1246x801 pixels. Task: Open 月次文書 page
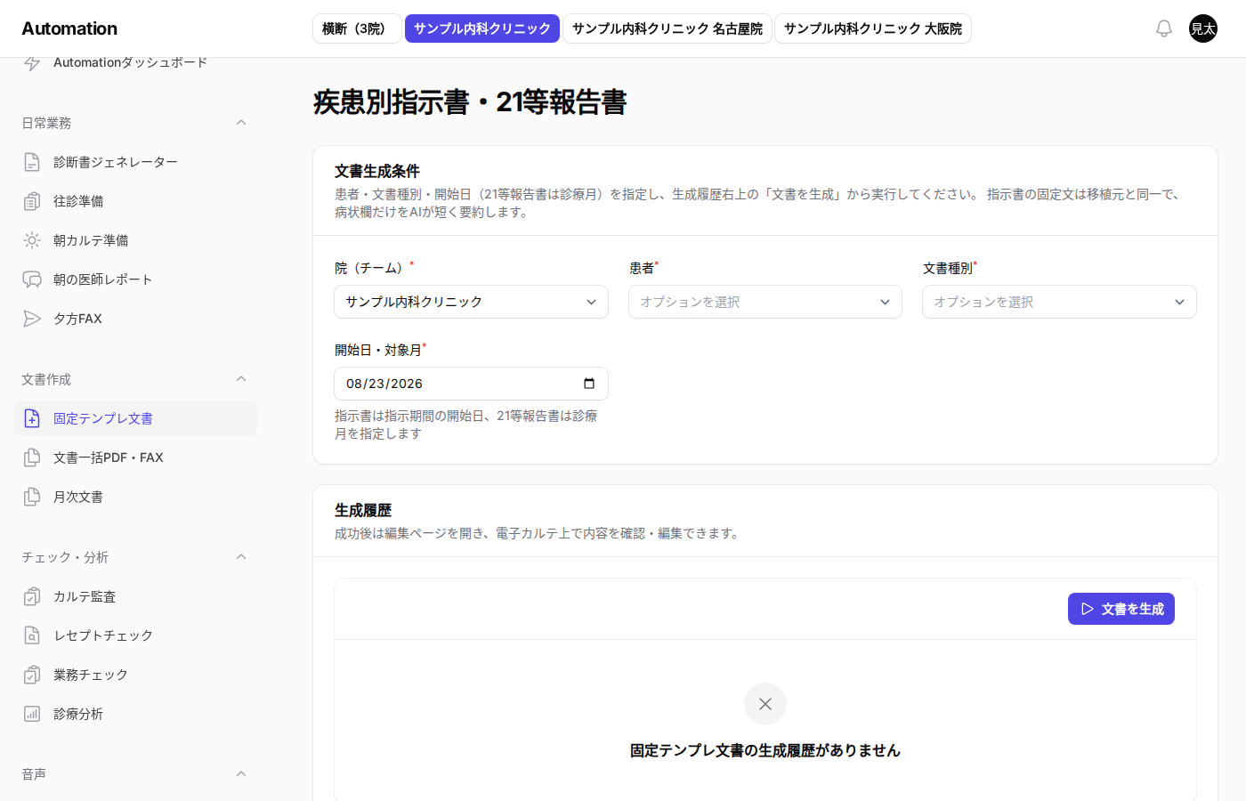[x=135, y=497]
